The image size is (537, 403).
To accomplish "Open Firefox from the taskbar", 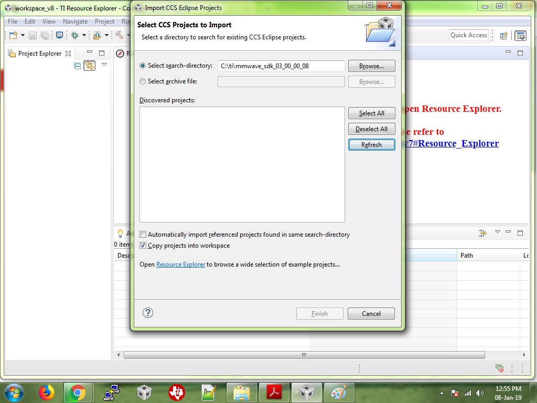I will tap(47, 393).
